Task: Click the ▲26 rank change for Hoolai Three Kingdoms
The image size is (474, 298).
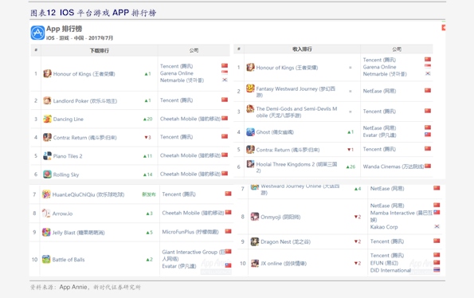Action: 351,167
